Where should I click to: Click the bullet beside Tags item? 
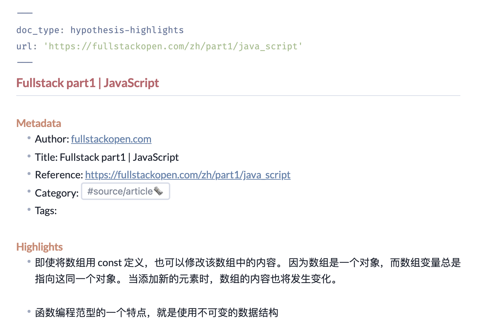tap(29, 209)
